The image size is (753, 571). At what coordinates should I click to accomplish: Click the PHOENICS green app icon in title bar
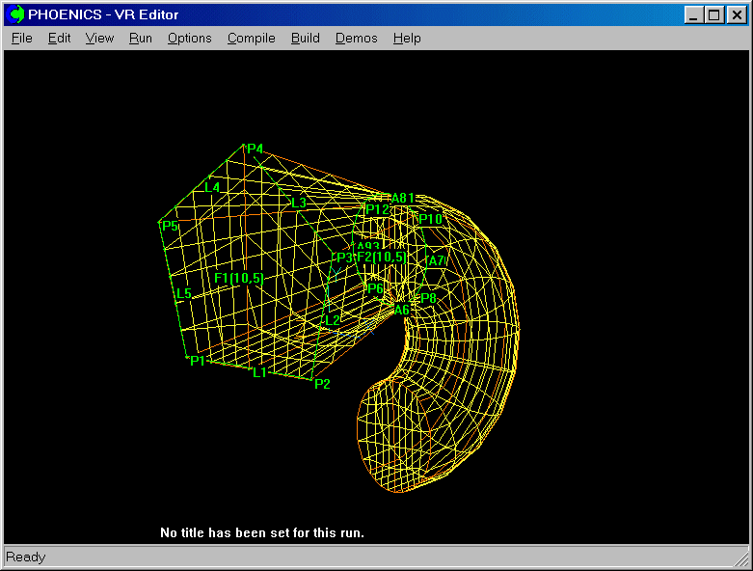[16, 14]
